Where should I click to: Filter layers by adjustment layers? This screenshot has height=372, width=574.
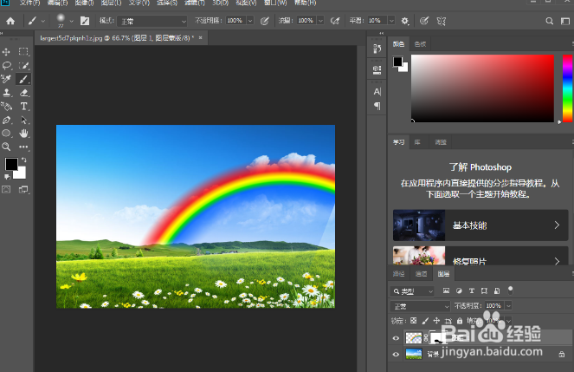459,291
